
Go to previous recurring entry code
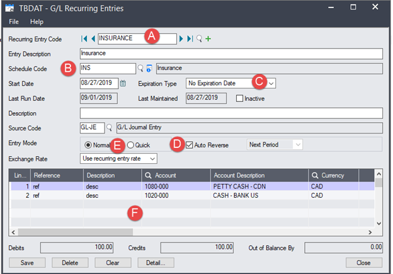coord(93,38)
